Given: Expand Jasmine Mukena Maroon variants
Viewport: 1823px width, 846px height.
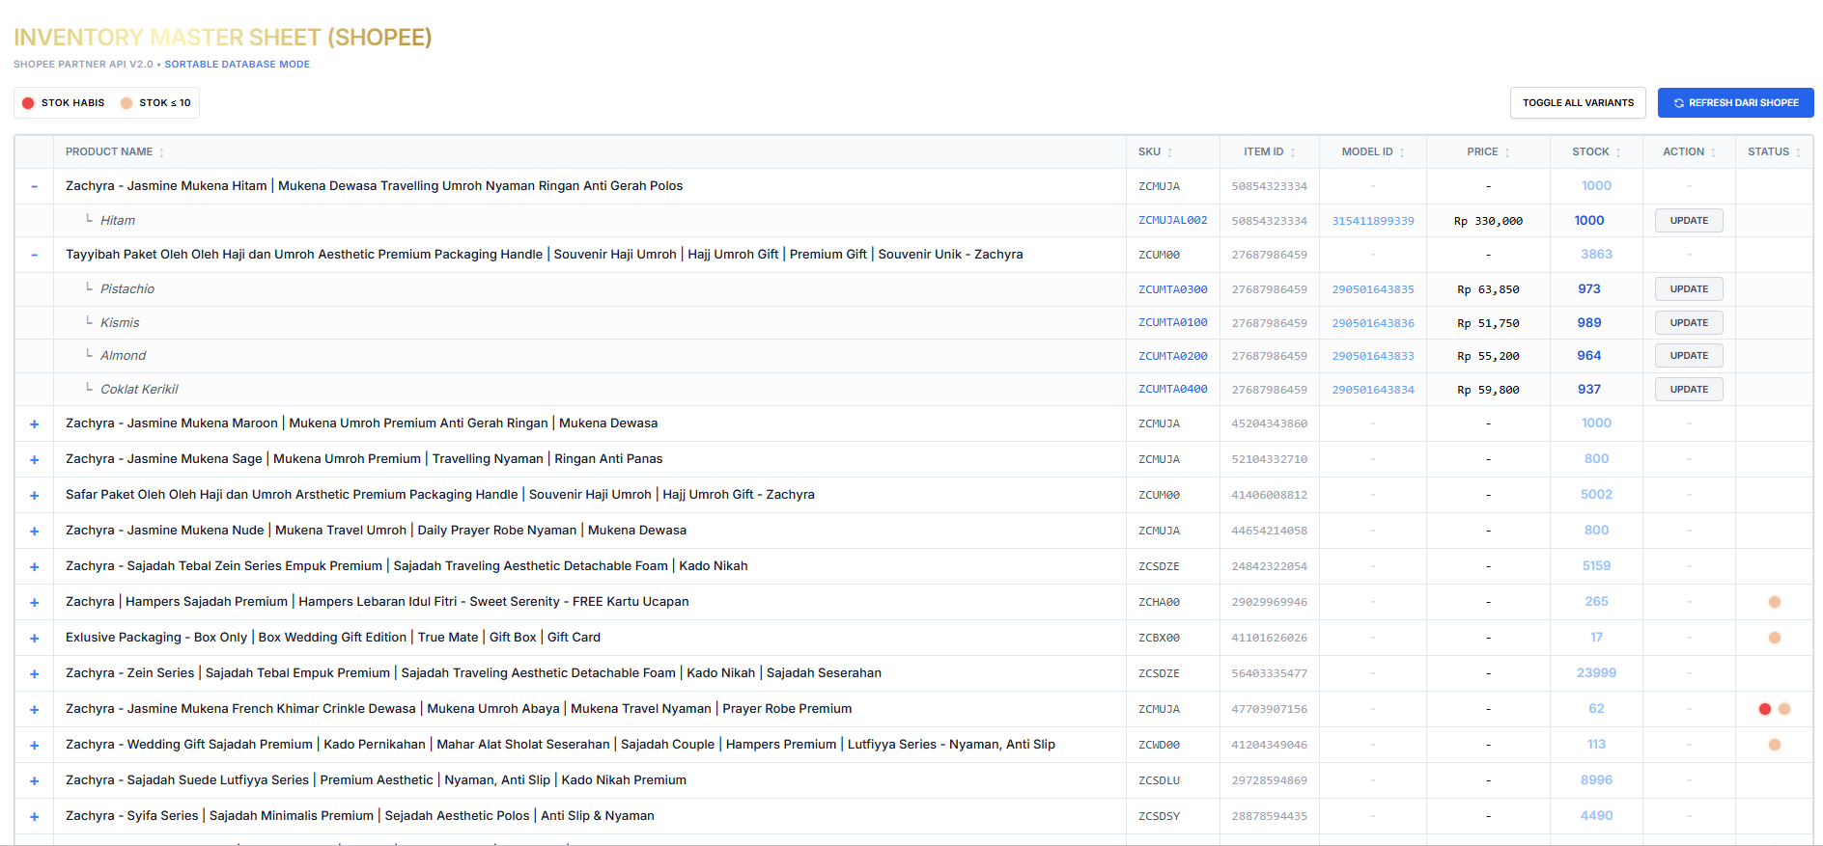Looking at the screenshot, I should (35, 424).
